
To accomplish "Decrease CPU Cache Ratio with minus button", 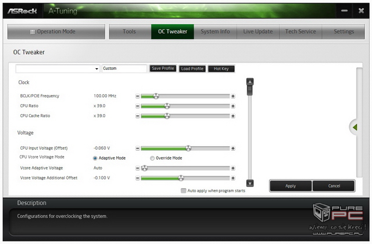I will [x=138, y=116].
